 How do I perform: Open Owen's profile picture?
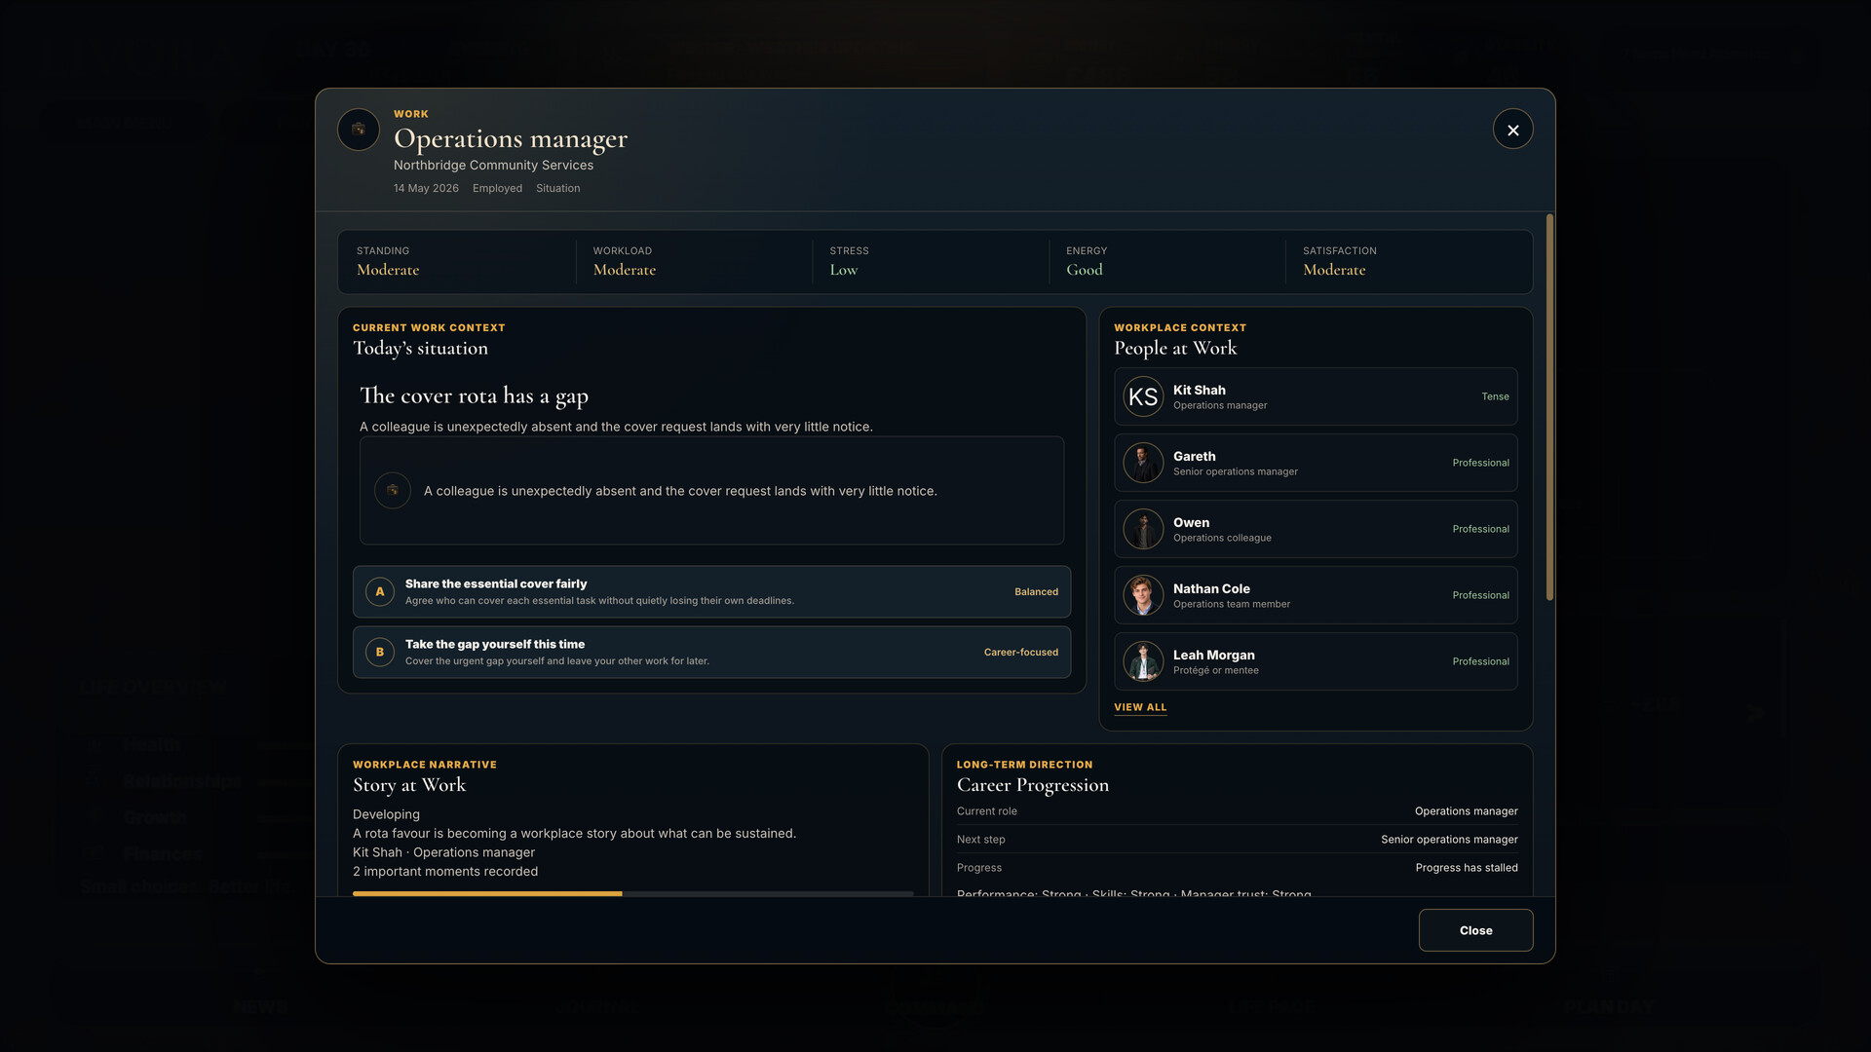[x=1143, y=529]
